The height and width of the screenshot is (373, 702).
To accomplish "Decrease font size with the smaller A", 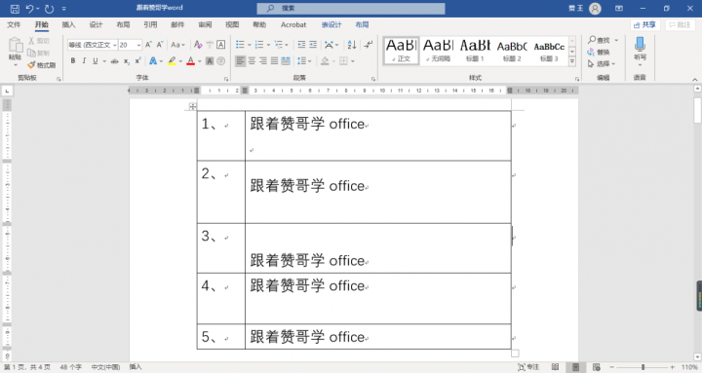I will tap(159, 45).
